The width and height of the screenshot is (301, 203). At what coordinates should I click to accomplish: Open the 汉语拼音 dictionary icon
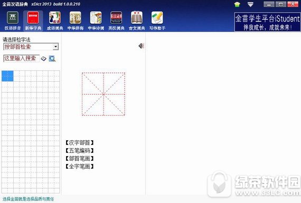[13, 21]
